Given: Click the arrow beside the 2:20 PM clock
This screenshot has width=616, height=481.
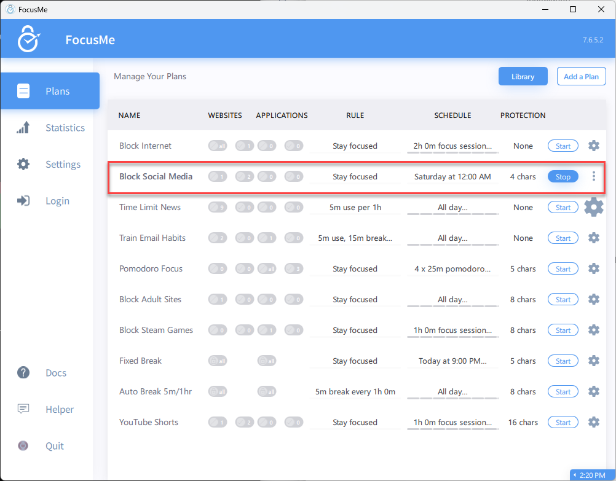Looking at the screenshot, I should tap(575, 475).
